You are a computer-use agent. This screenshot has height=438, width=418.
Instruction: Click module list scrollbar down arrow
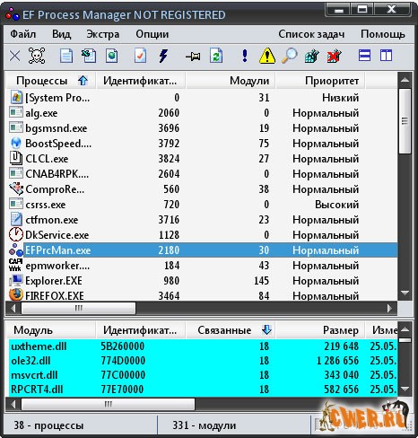pos(405,389)
